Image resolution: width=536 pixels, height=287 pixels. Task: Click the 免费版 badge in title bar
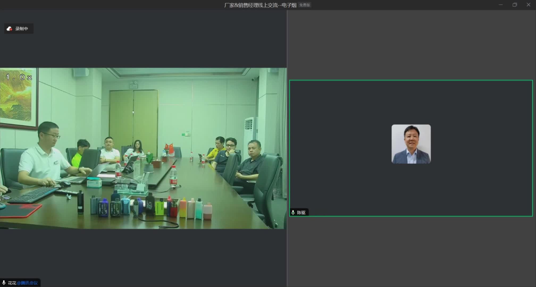point(304,5)
